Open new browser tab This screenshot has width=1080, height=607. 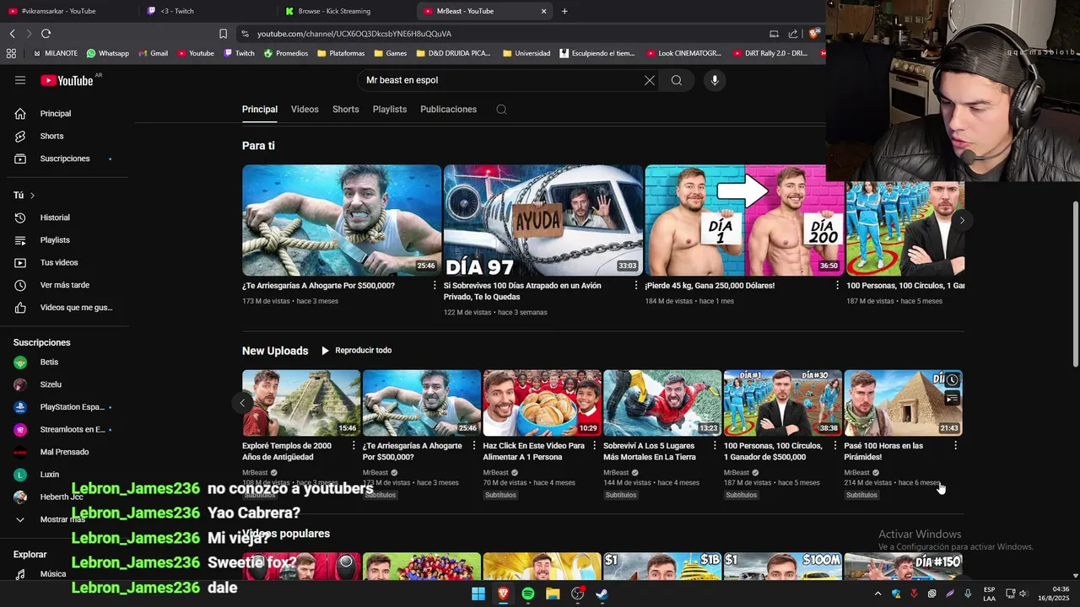click(564, 11)
